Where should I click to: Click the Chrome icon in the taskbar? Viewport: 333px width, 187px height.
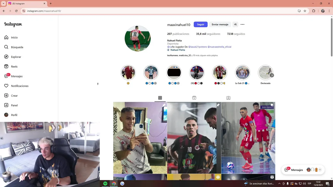(x=114, y=184)
